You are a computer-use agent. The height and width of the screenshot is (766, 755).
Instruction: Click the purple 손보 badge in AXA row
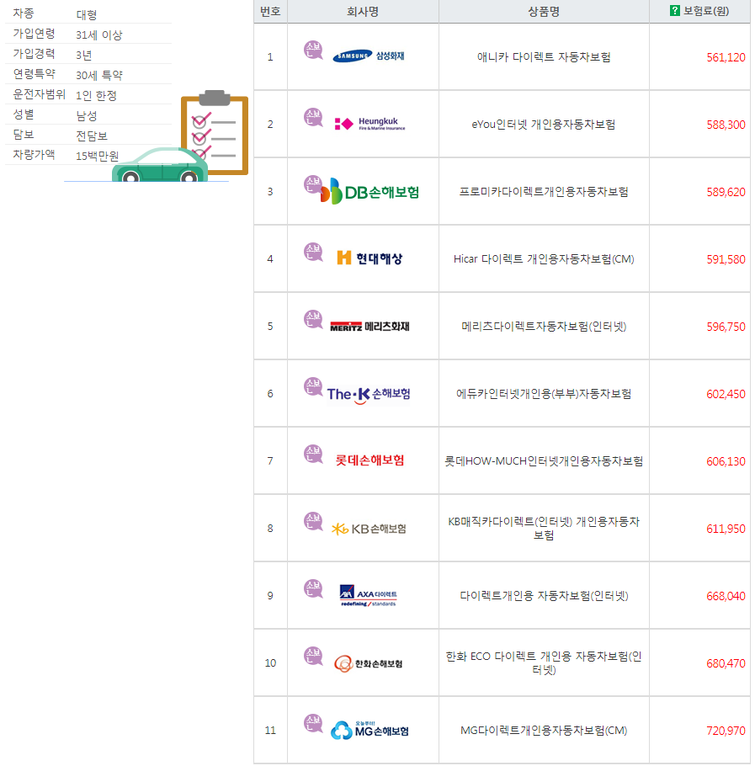point(313,588)
